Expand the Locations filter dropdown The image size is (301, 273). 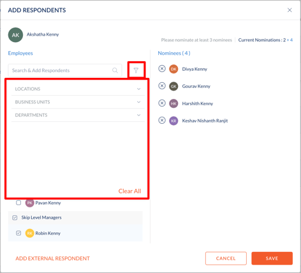pyautogui.click(x=78, y=89)
